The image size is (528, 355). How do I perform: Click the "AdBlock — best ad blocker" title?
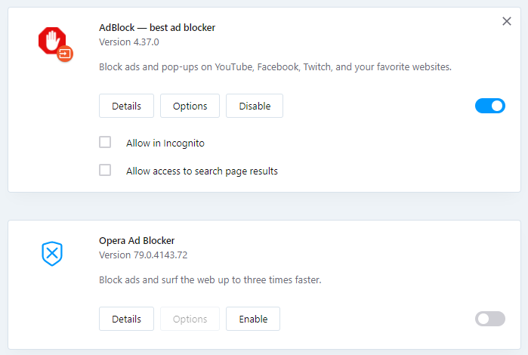pos(157,27)
